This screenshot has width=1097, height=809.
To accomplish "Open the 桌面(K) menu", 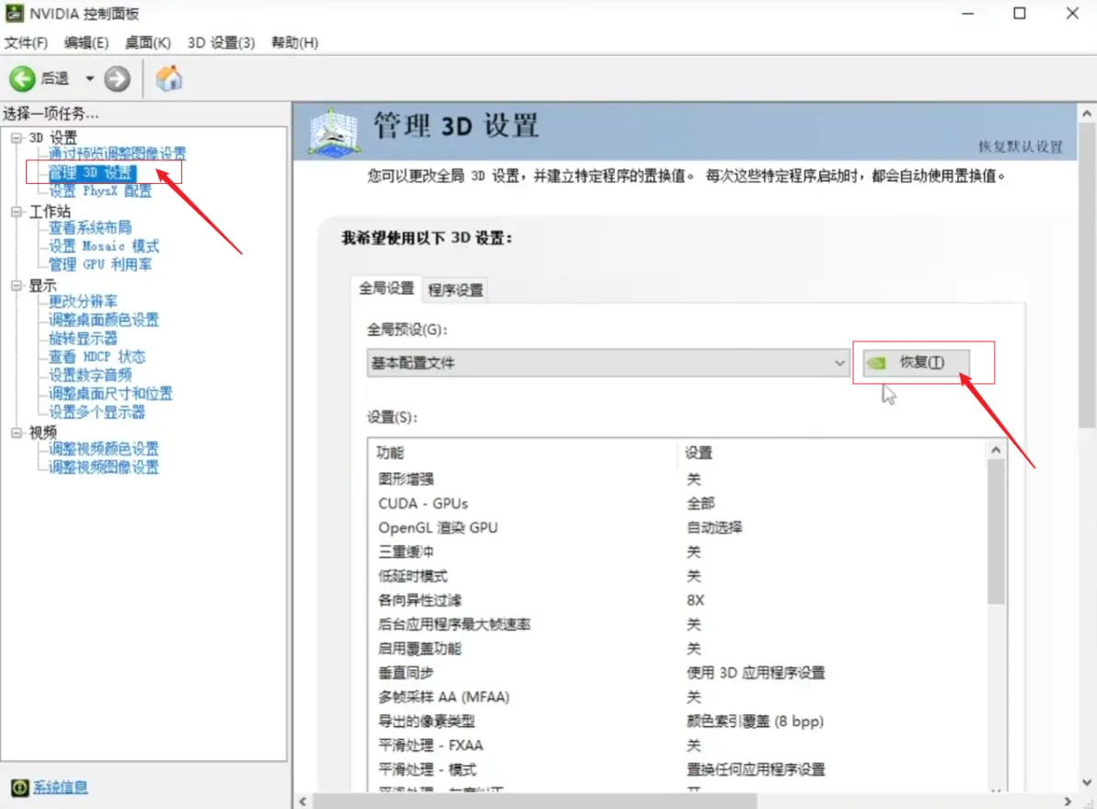I will 147,42.
